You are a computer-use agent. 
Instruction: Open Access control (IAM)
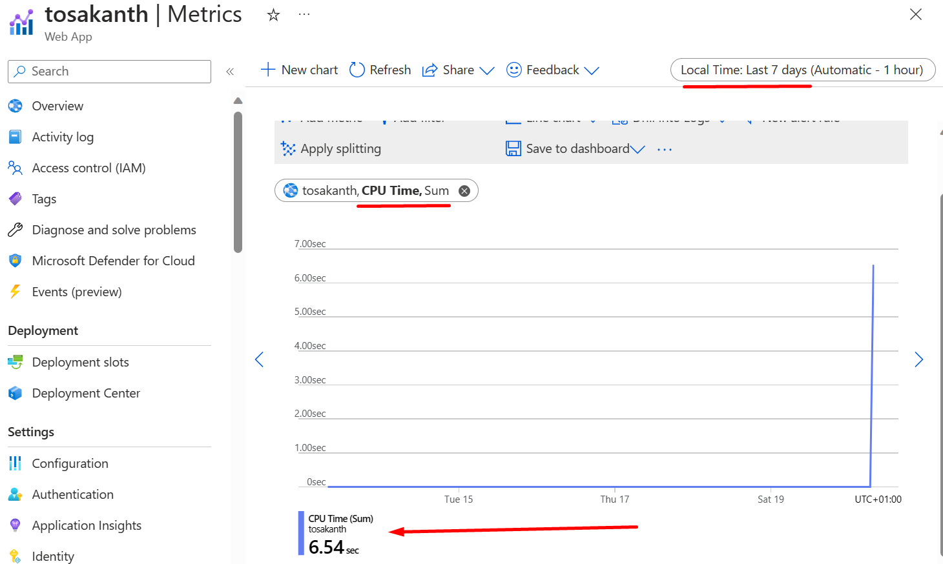89,168
